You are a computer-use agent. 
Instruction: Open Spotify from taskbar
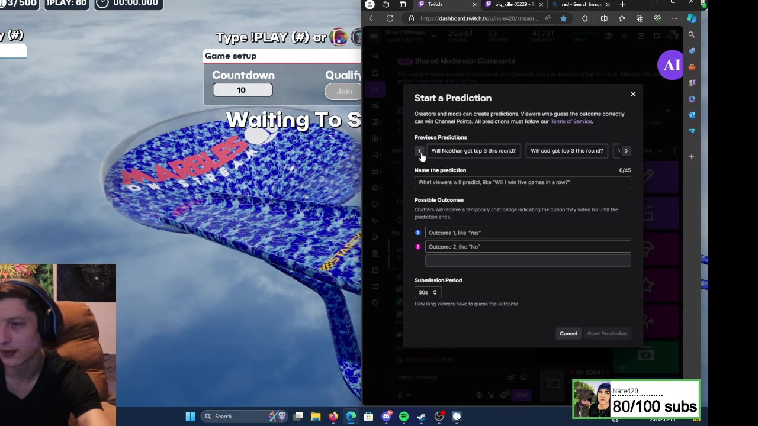pyautogui.click(x=404, y=417)
